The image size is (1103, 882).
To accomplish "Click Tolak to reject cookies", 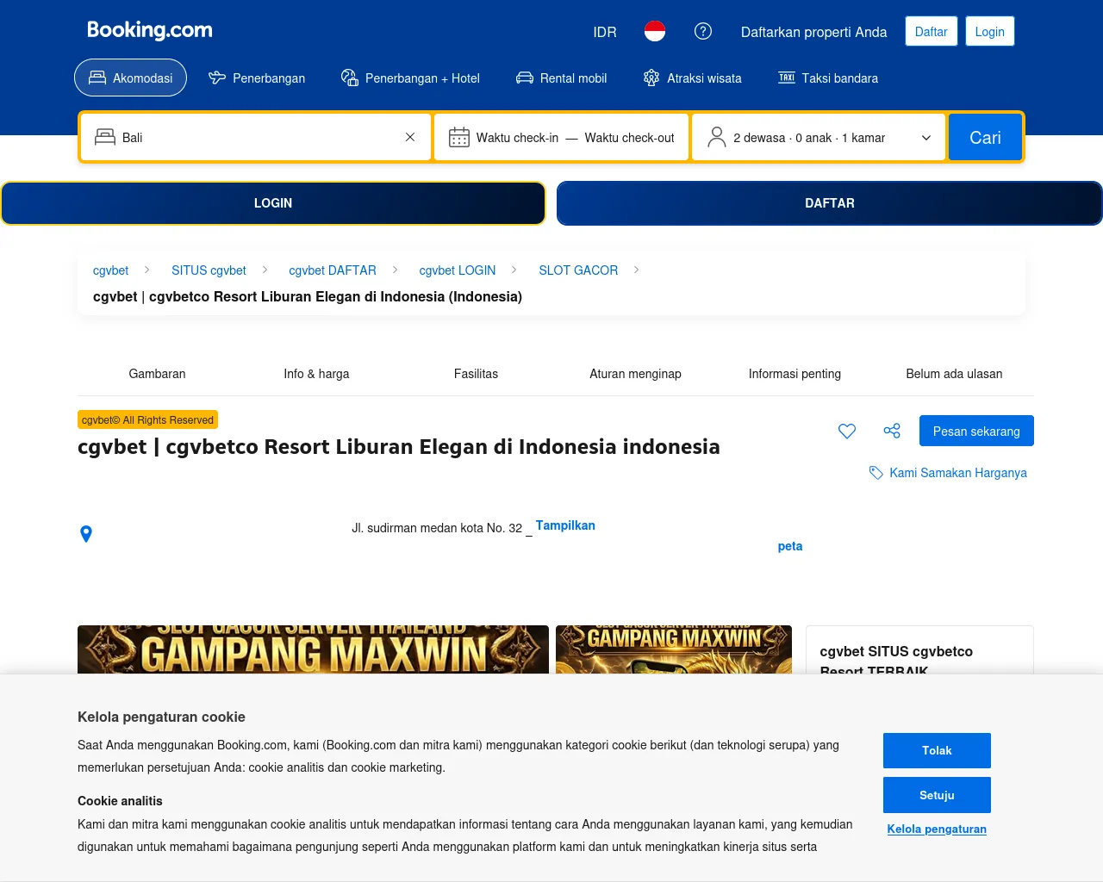I will [x=937, y=750].
